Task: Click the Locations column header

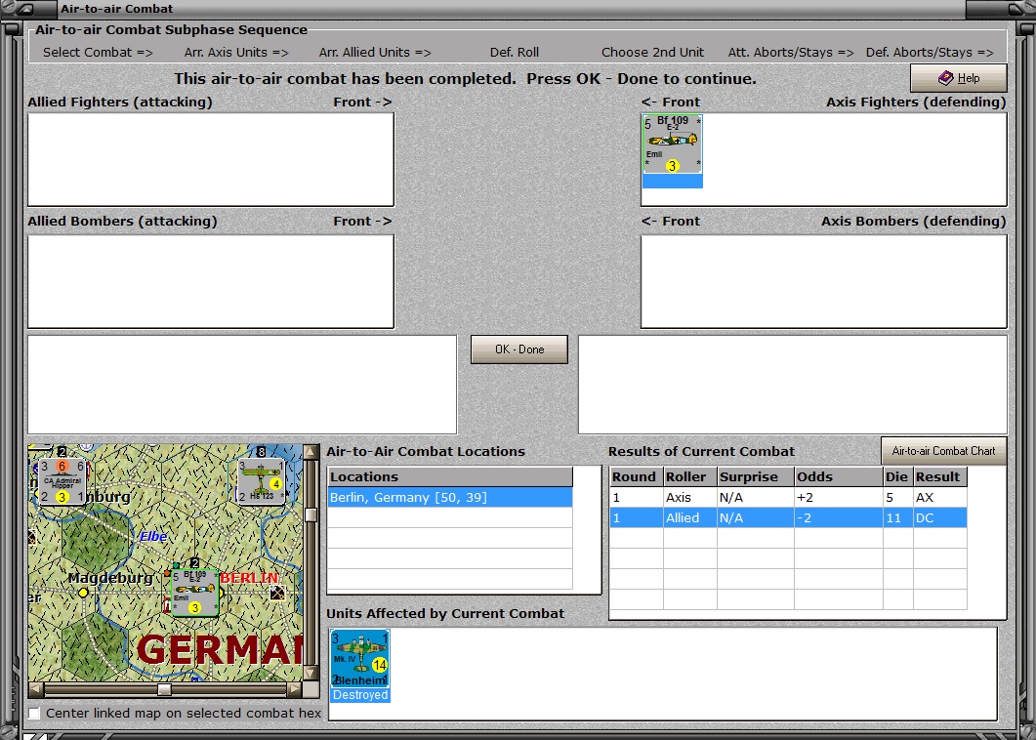Action: click(450, 477)
